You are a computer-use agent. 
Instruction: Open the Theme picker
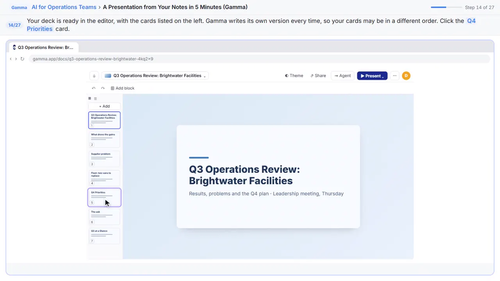click(294, 76)
